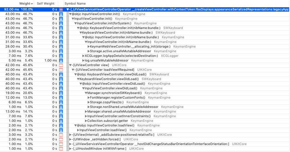Sort by the Weight column header
Screen dimensions: 290x152
[x=26, y=3]
